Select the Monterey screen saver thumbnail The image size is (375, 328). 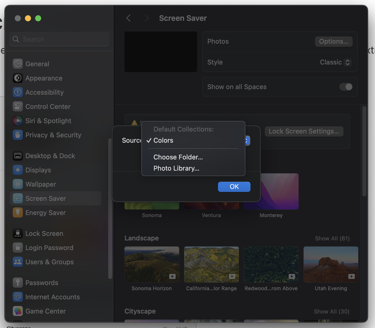tap(280, 191)
